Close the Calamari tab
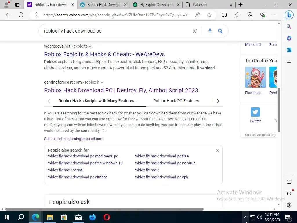 pos(231,5)
